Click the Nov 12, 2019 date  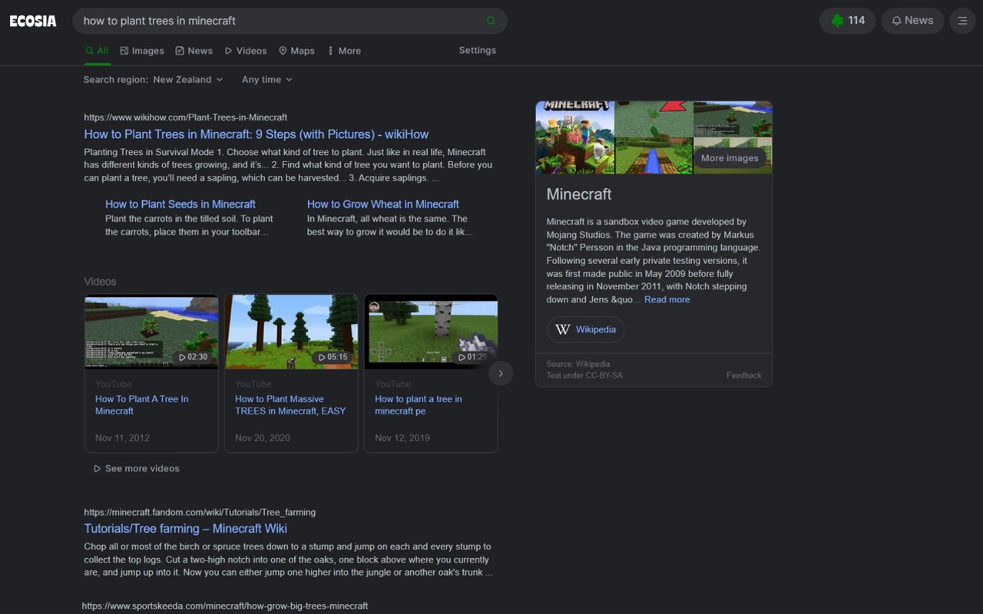coord(402,438)
